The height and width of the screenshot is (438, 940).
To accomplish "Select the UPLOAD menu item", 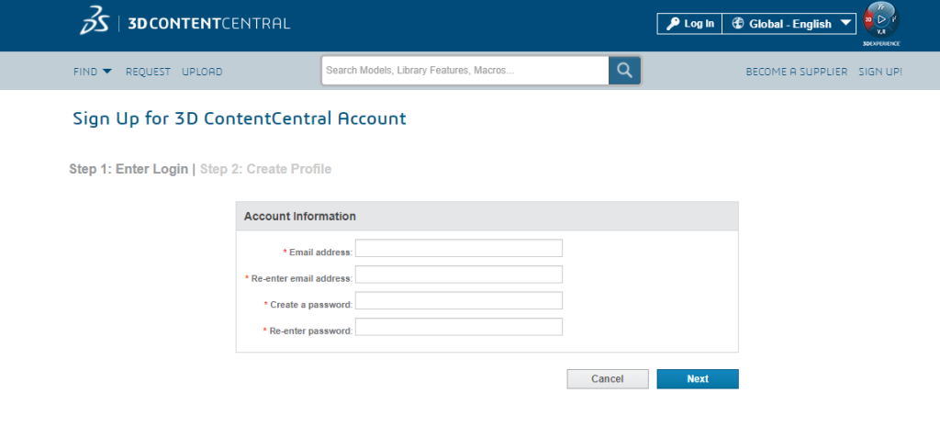I will click(202, 72).
